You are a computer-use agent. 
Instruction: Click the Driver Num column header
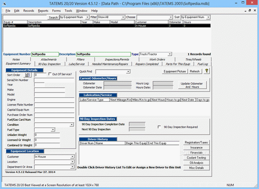pyautogui.click(x=87, y=143)
